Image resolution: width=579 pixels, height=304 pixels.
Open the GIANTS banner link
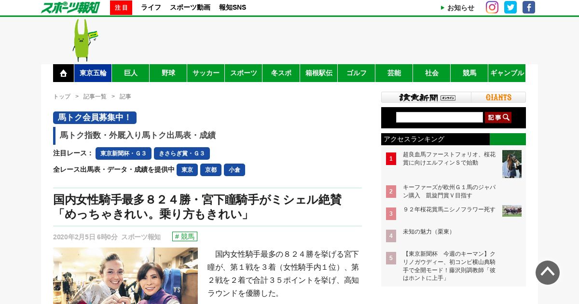tap(498, 97)
